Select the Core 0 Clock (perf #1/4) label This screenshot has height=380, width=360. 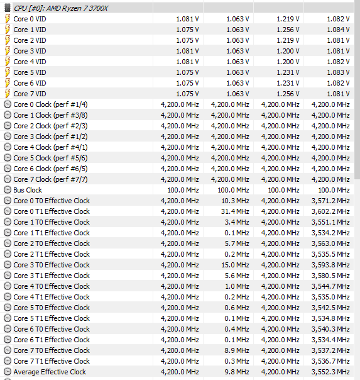[50, 104]
